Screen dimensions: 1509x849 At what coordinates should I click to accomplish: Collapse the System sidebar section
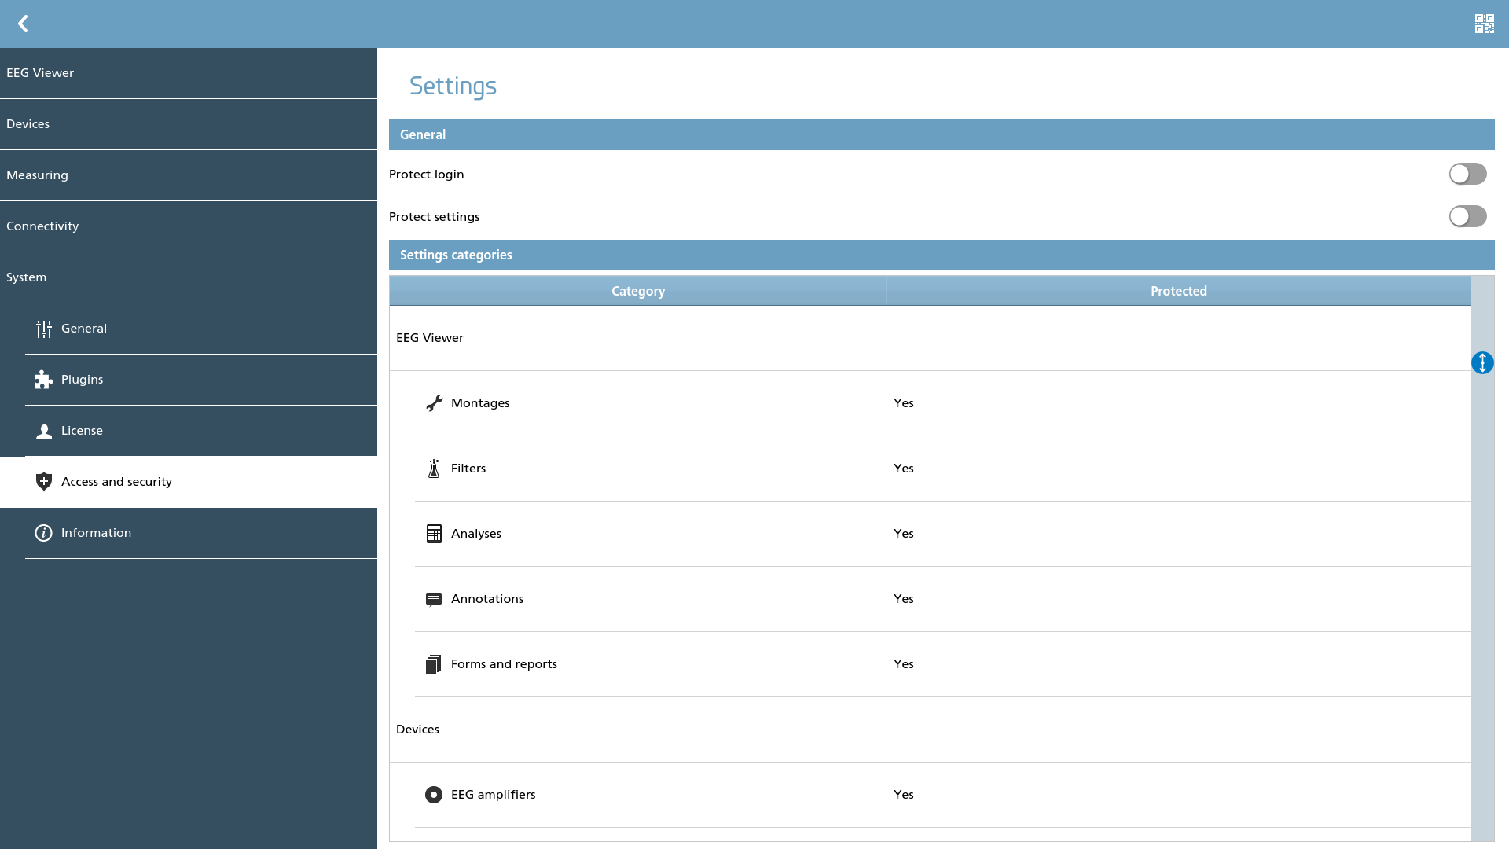coord(189,277)
